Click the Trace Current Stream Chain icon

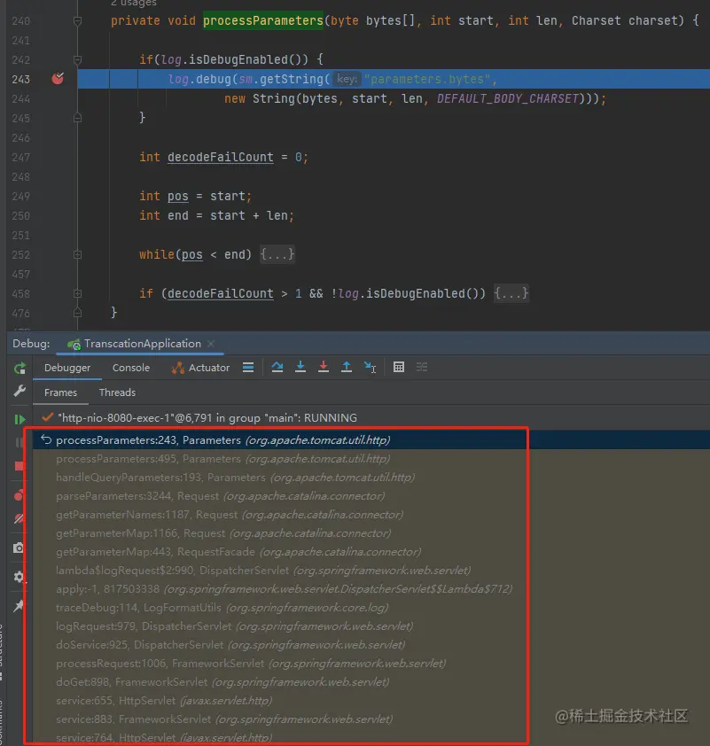(422, 367)
